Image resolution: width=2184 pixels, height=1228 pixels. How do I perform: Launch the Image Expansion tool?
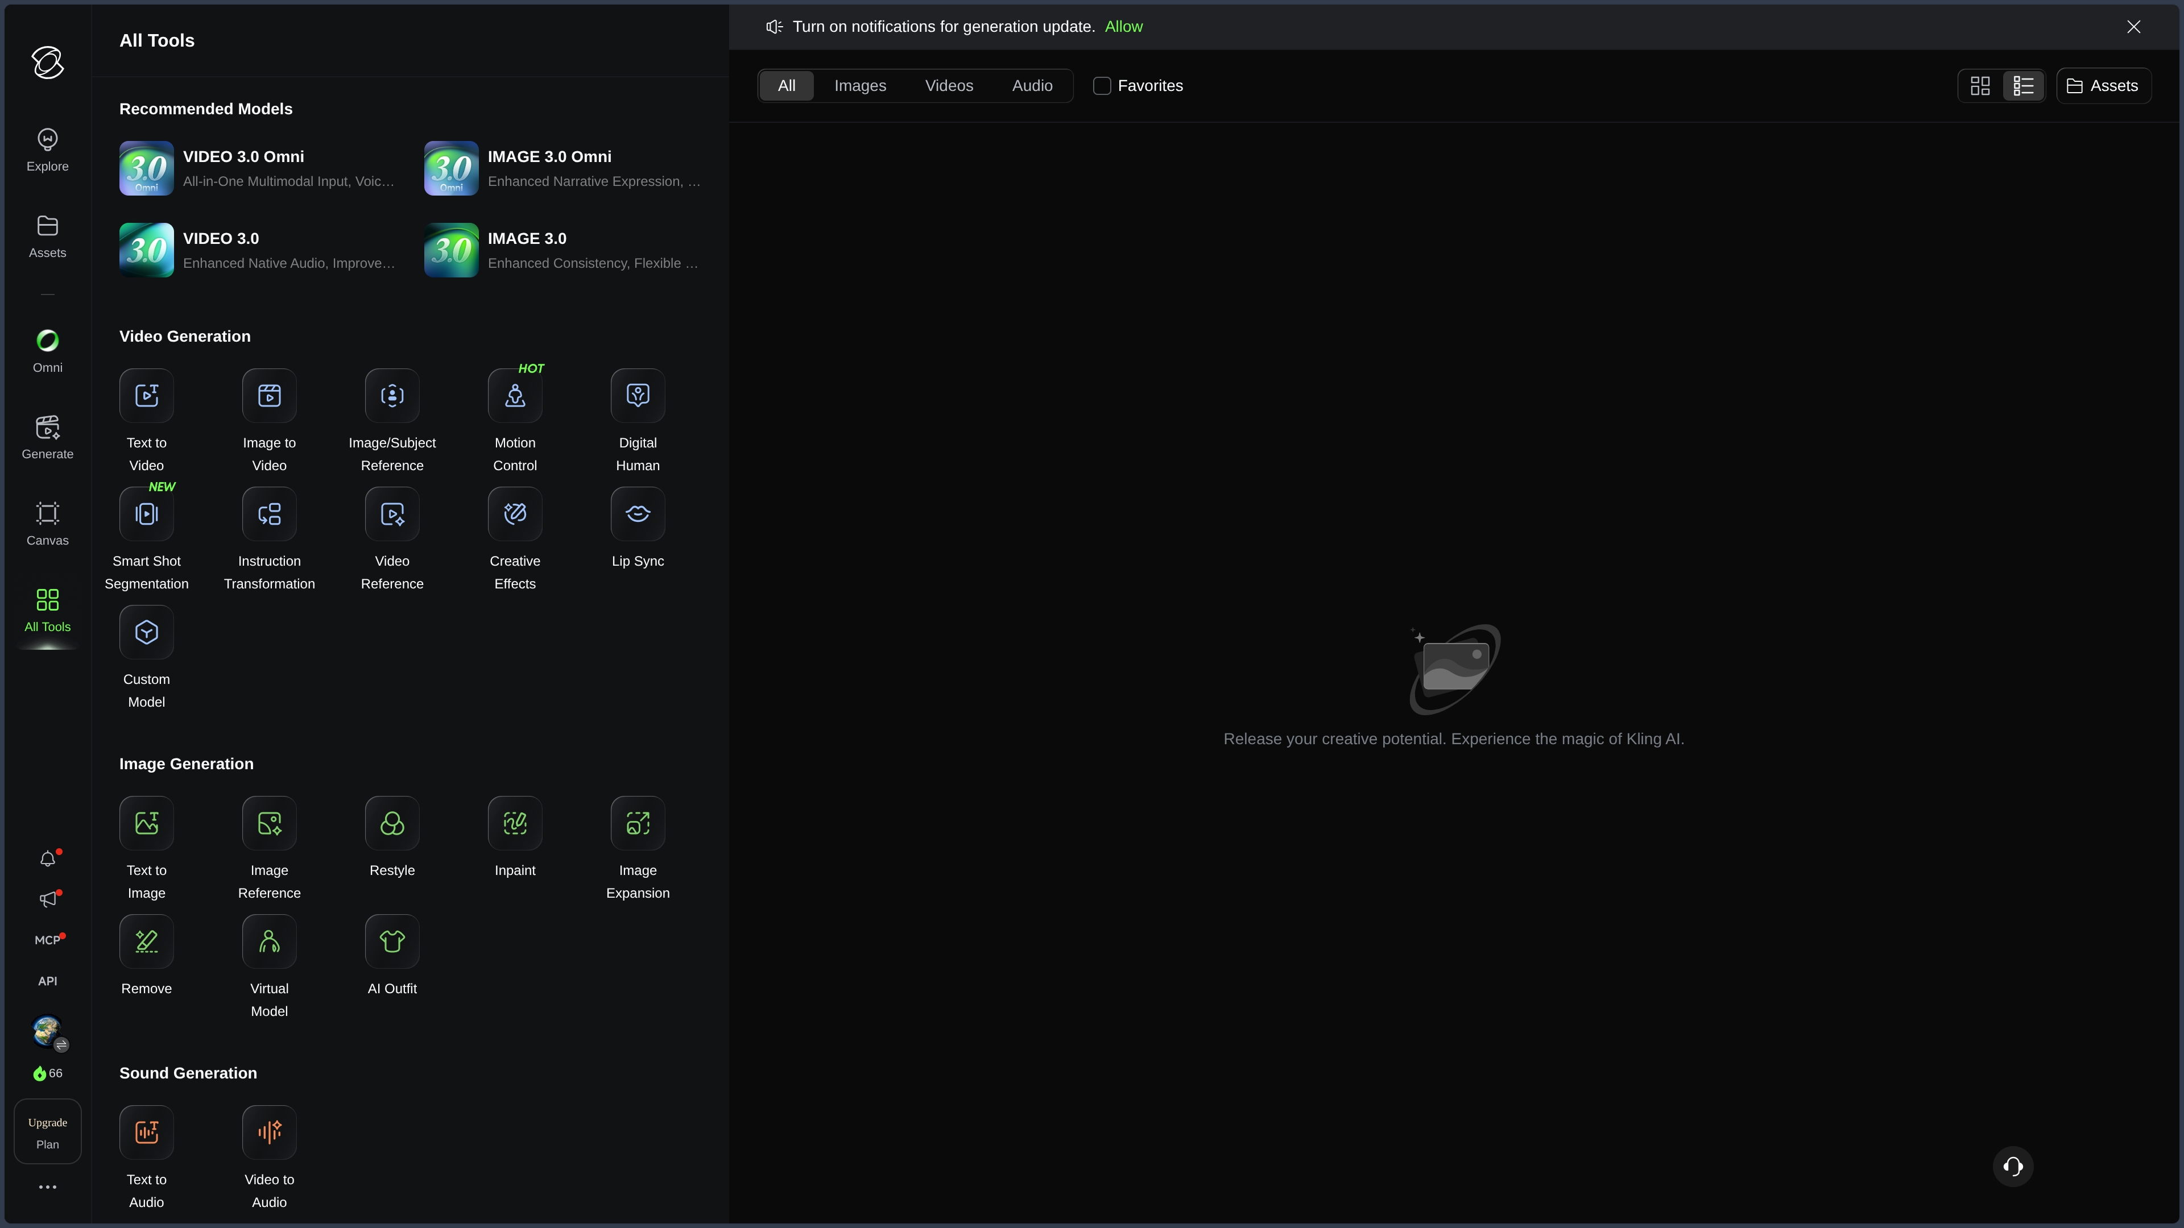(638, 848)
